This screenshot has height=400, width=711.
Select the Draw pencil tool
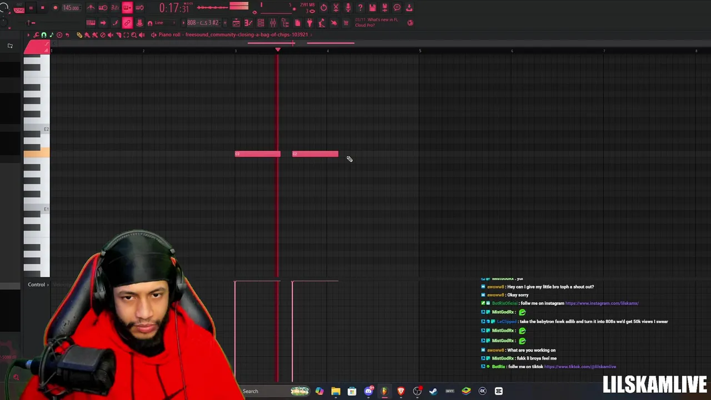[79, 35]
